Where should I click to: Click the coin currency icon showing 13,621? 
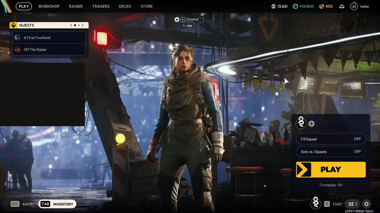click(274, 6)
